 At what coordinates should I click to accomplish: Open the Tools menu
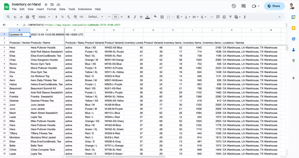[x=72, y=9]
